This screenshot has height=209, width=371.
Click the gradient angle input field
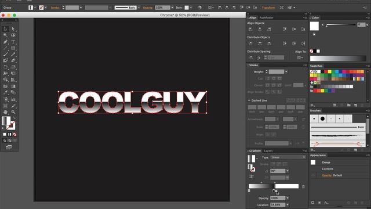(278, 171)
